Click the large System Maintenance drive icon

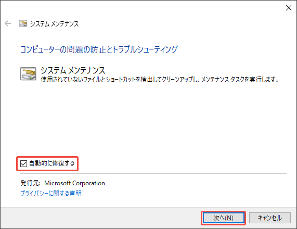(28, 74)
